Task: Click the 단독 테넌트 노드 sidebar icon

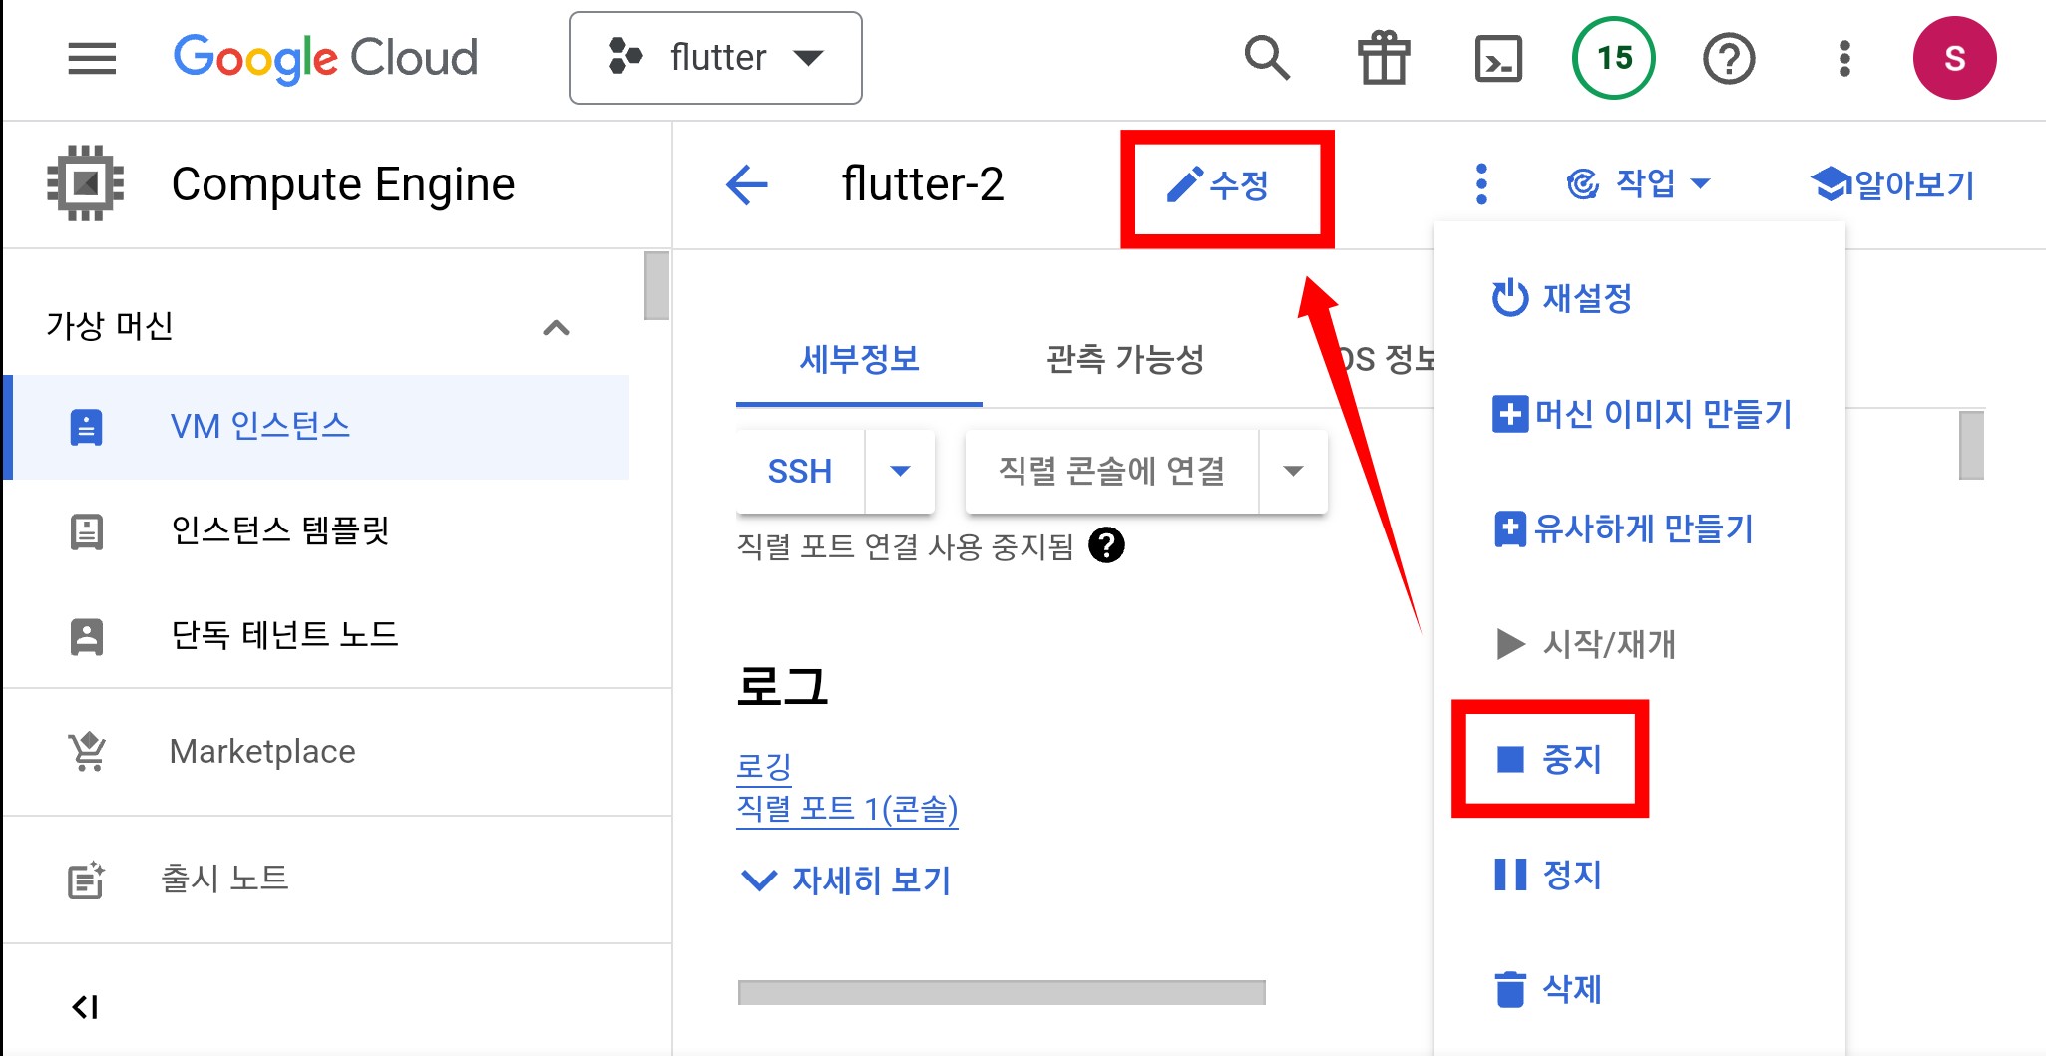Action: pyautogui.click(x=86, y=636)
